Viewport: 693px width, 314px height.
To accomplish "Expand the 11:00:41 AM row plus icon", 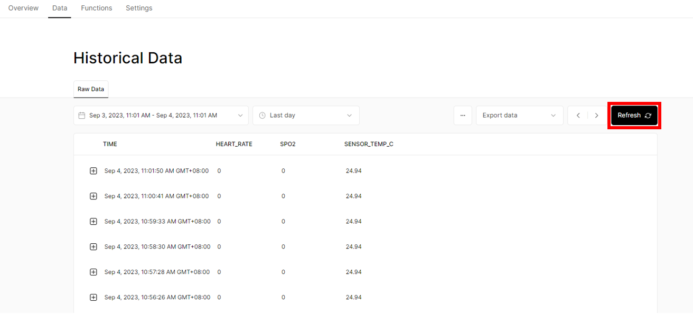I will point(93,196).
